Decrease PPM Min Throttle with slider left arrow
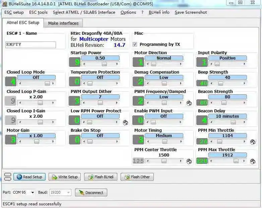This screenshot has height=208, width=262. coord(211,141)
